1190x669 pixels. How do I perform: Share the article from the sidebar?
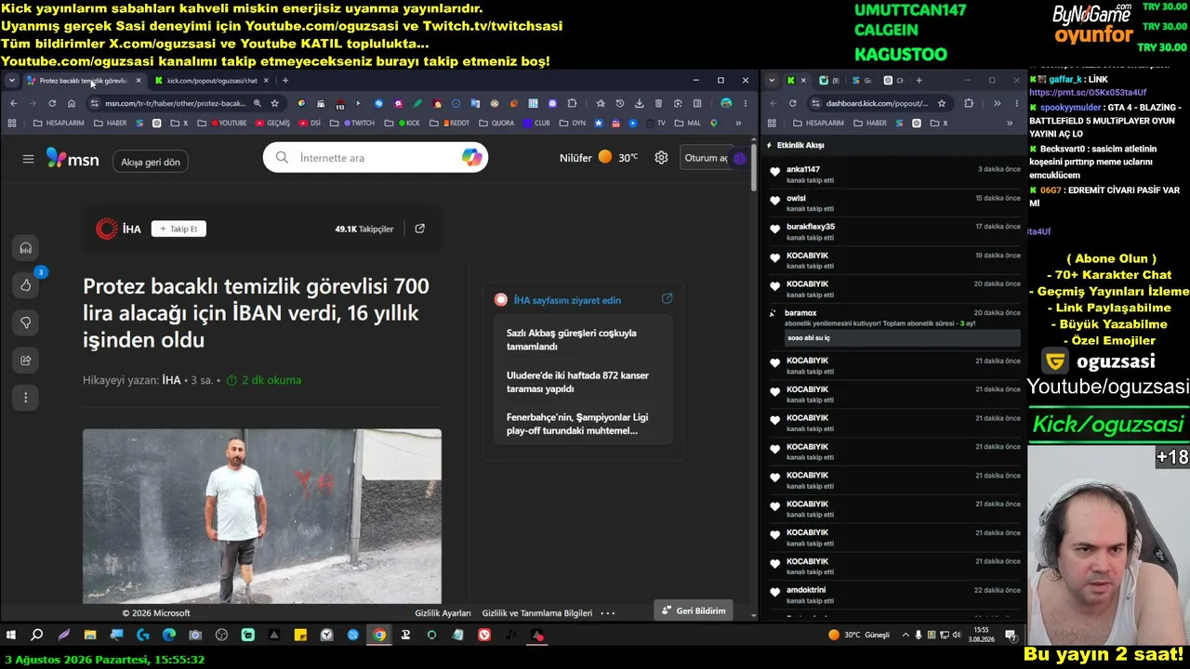[26, 361]
